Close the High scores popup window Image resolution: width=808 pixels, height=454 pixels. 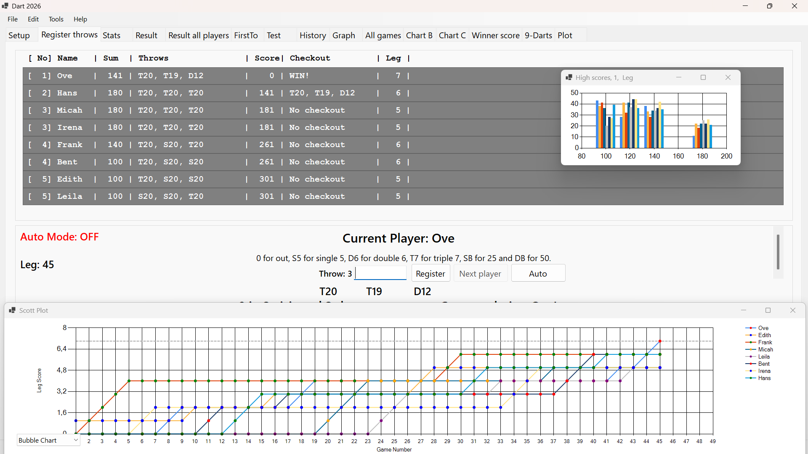coord(728,77)
